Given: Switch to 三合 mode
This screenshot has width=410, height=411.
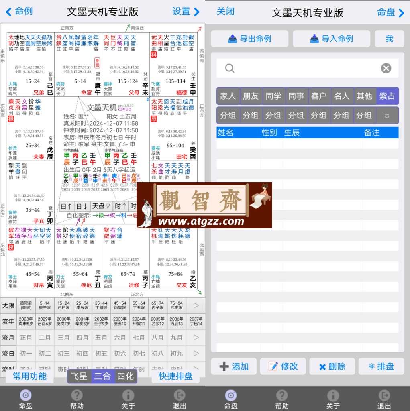Looking at the screenshot, I should 102,376.
